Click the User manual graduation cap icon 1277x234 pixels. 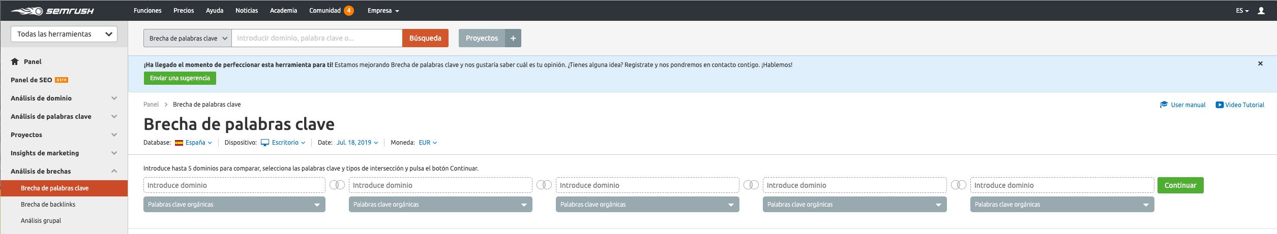(x=1164, y=105)
